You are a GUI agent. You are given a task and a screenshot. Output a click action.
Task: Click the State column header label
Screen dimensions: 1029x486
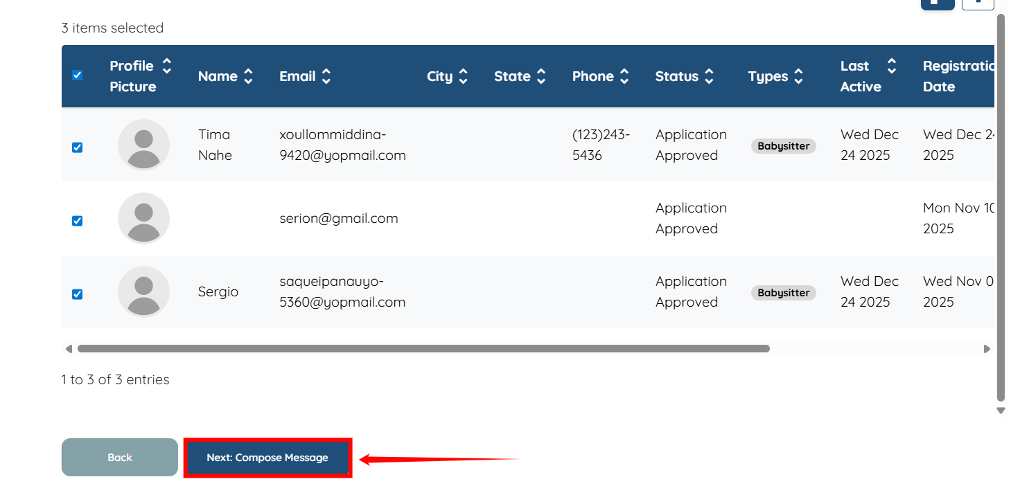point(512,76)
